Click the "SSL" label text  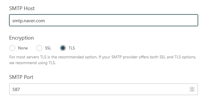click(48, 48)
